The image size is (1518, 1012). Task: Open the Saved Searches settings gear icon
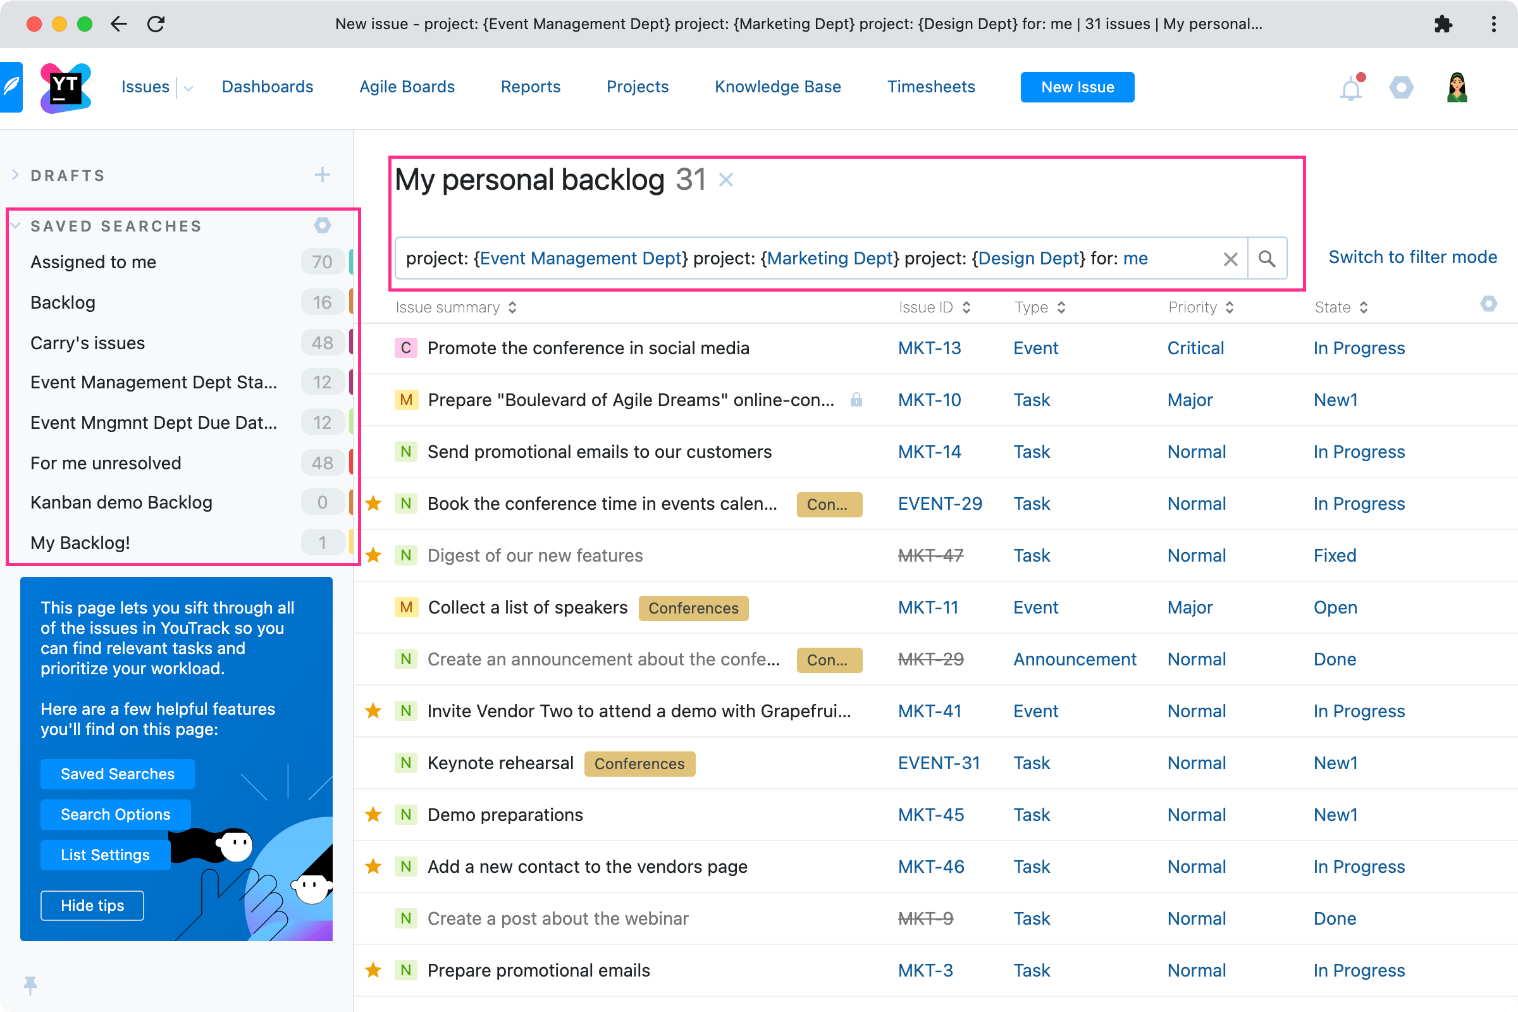[323, 225]
